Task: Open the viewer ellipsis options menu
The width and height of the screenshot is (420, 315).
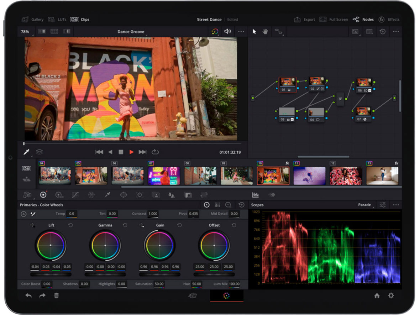Action: [x=241, y=32]
